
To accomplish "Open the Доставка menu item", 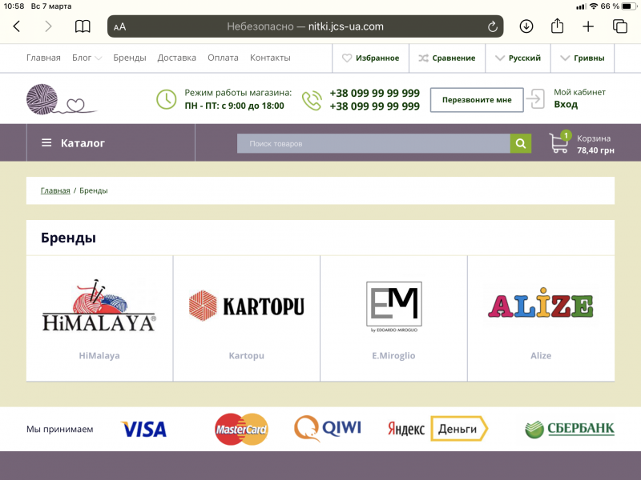I will [x=176, y=58].
